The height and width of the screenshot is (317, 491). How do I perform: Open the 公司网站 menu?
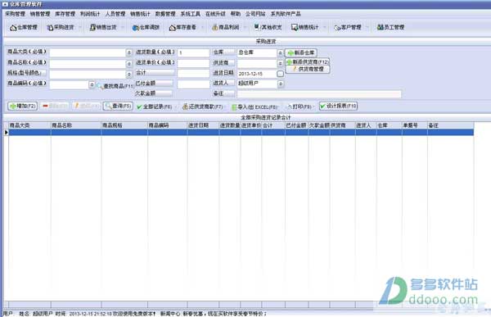coord(255,14)
